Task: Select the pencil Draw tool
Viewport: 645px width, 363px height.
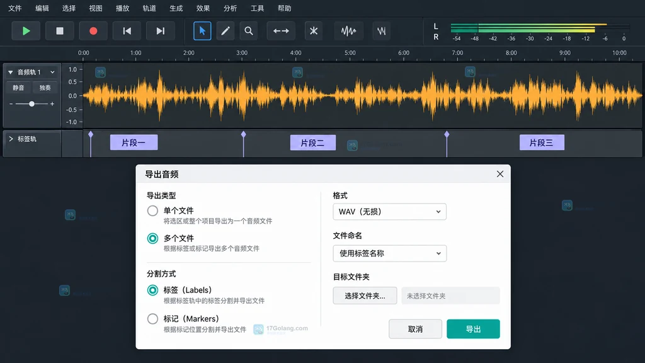Action: point(225,31)
